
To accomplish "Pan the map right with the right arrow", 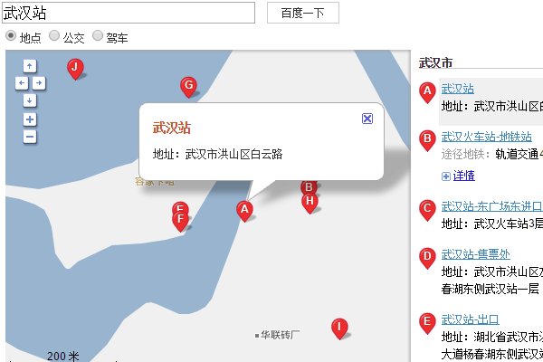I will click(39, 83).
